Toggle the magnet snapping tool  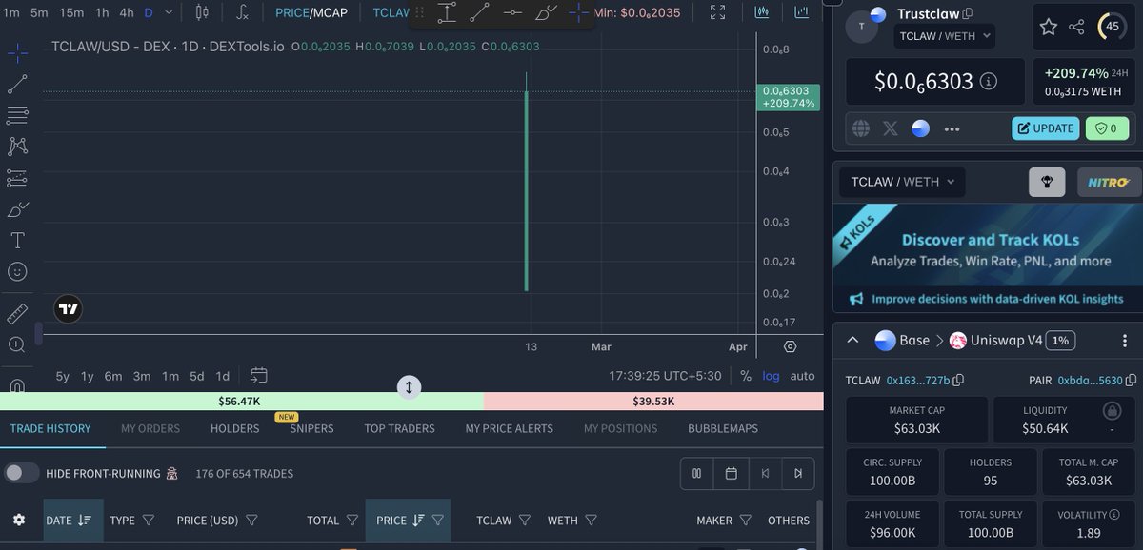coord(17,385)
